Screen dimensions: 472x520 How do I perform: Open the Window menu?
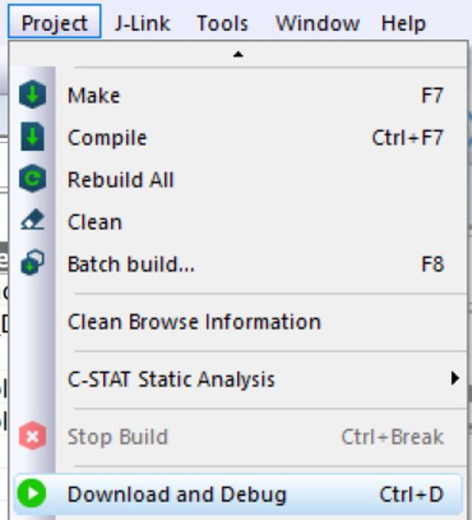coord(318,23)
